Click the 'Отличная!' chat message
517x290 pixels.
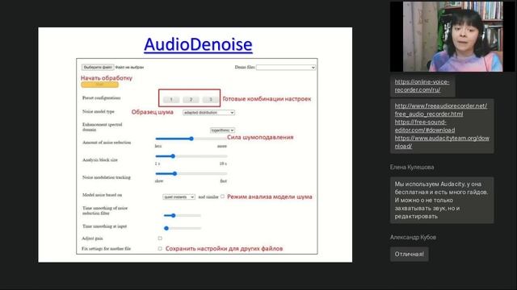[410, 255]
